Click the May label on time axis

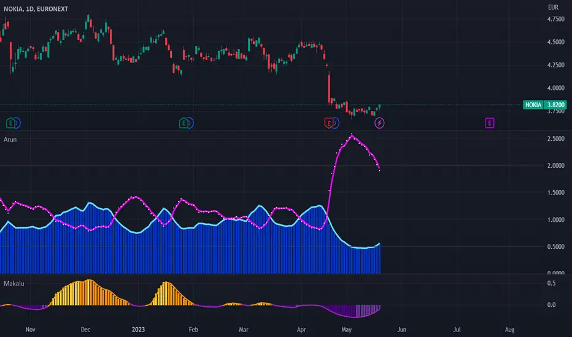tap(347, 330)
